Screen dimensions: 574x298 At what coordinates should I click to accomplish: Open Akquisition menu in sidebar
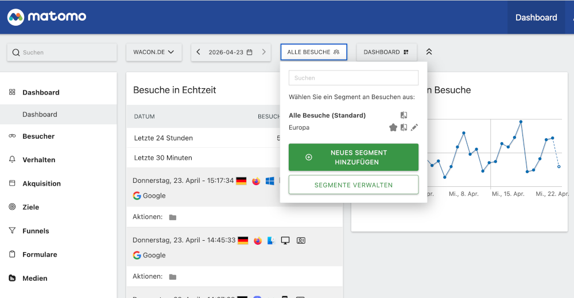tap(41, 183)
